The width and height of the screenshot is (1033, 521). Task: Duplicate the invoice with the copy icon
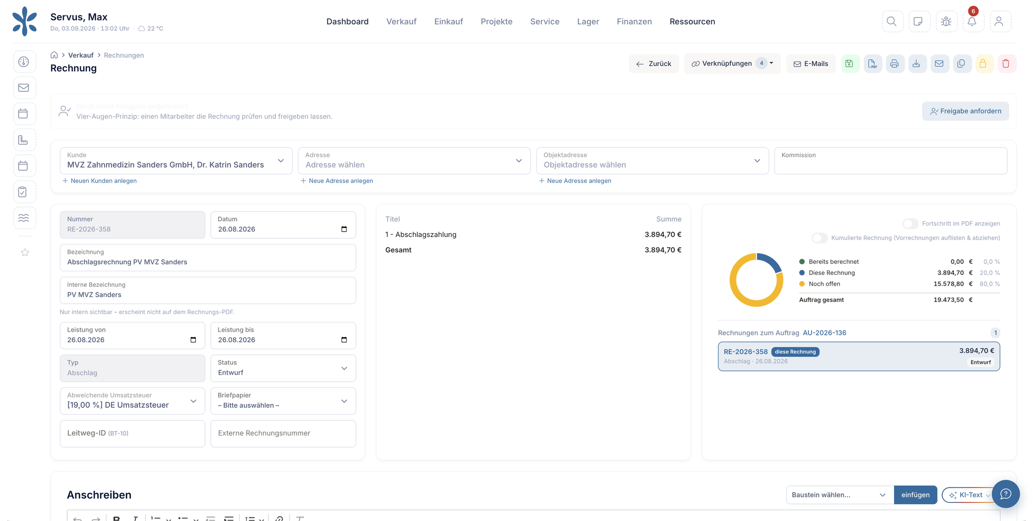961,63
